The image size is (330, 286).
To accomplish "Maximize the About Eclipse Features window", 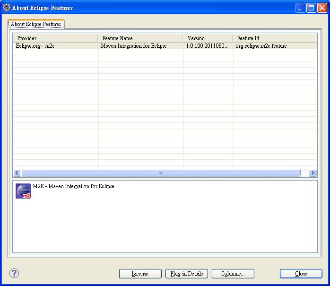I will 311,8.
